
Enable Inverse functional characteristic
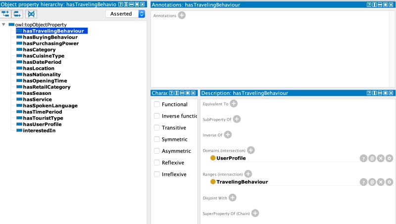[x=157, y=116]
